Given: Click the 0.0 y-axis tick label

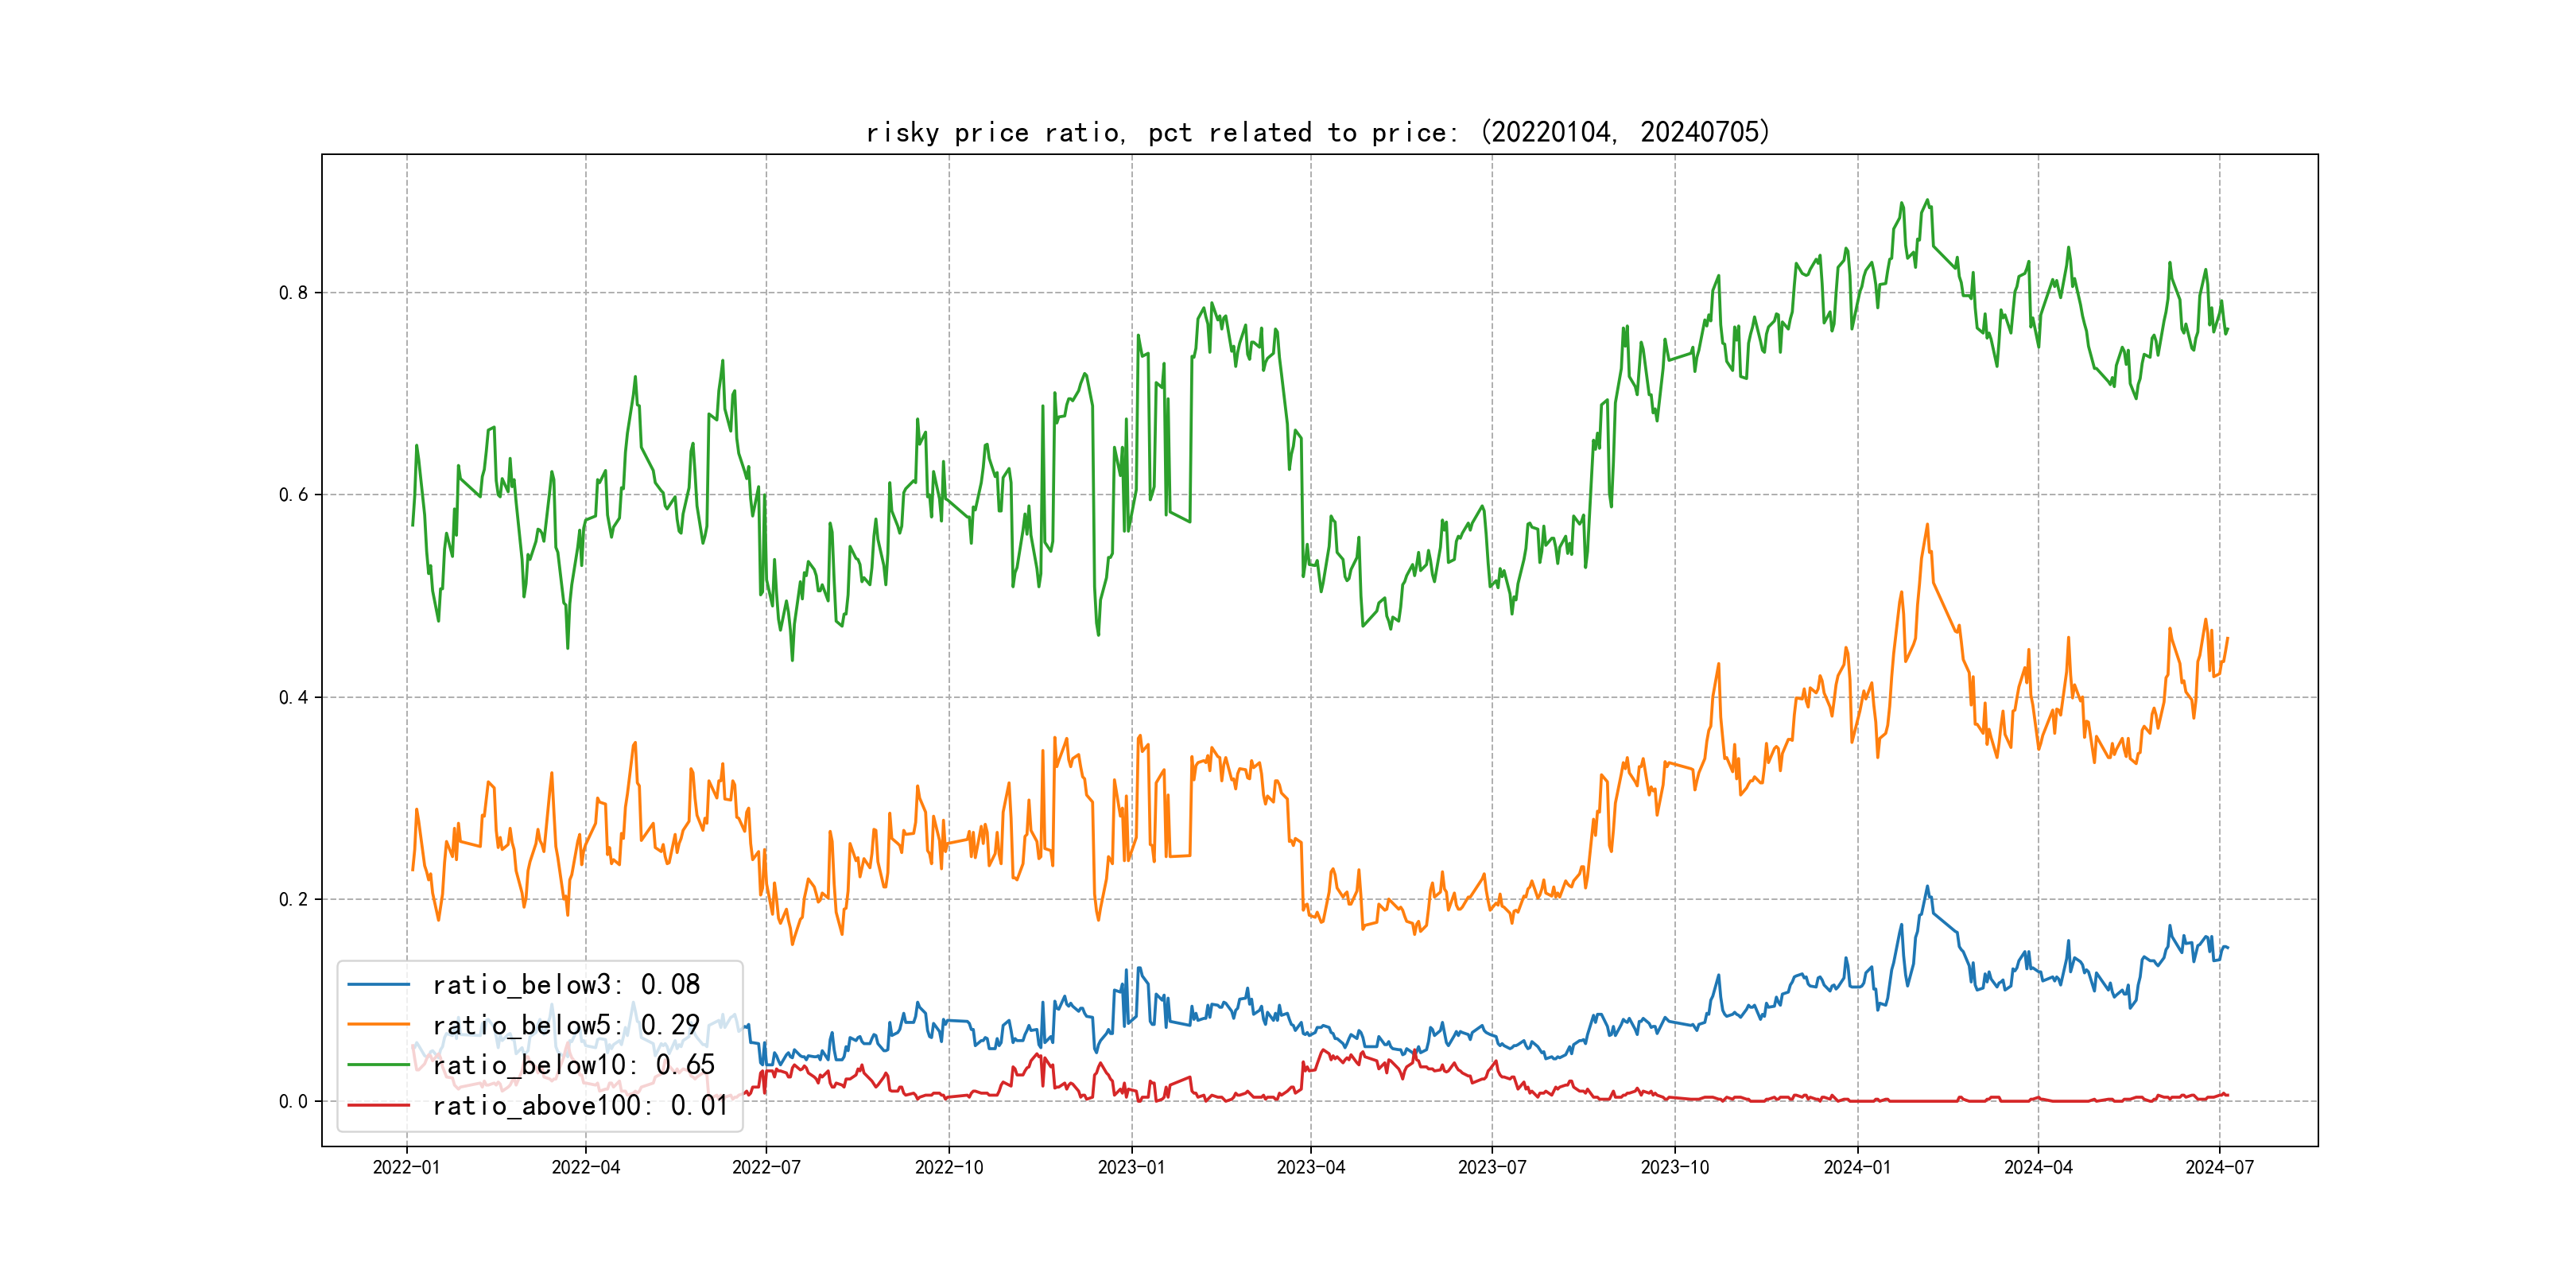Looking at the screenshot, I should 293,1101.
